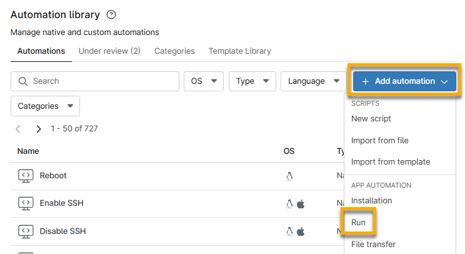The image size is (465, 254).
Task: Select Run under App Automation
Action: pyautogui.click(x=359, y=222)
